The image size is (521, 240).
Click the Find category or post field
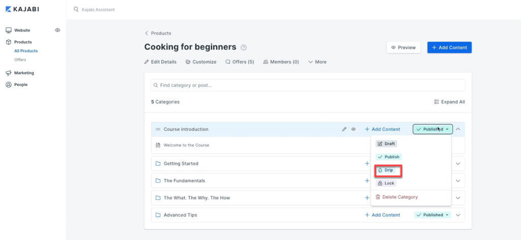[x=308, y=85]
